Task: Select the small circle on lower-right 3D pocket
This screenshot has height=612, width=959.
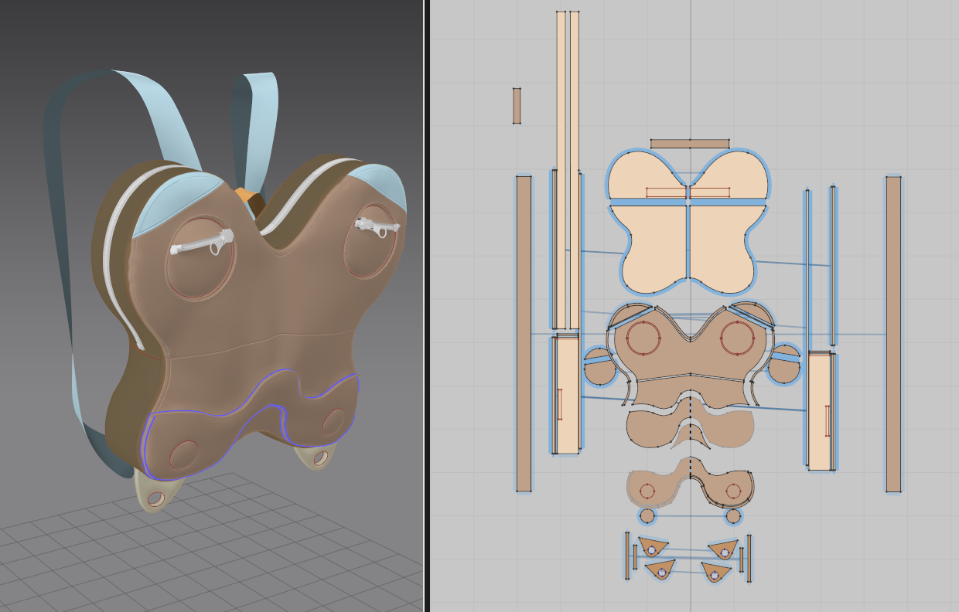Action: [x=334, y=422]
